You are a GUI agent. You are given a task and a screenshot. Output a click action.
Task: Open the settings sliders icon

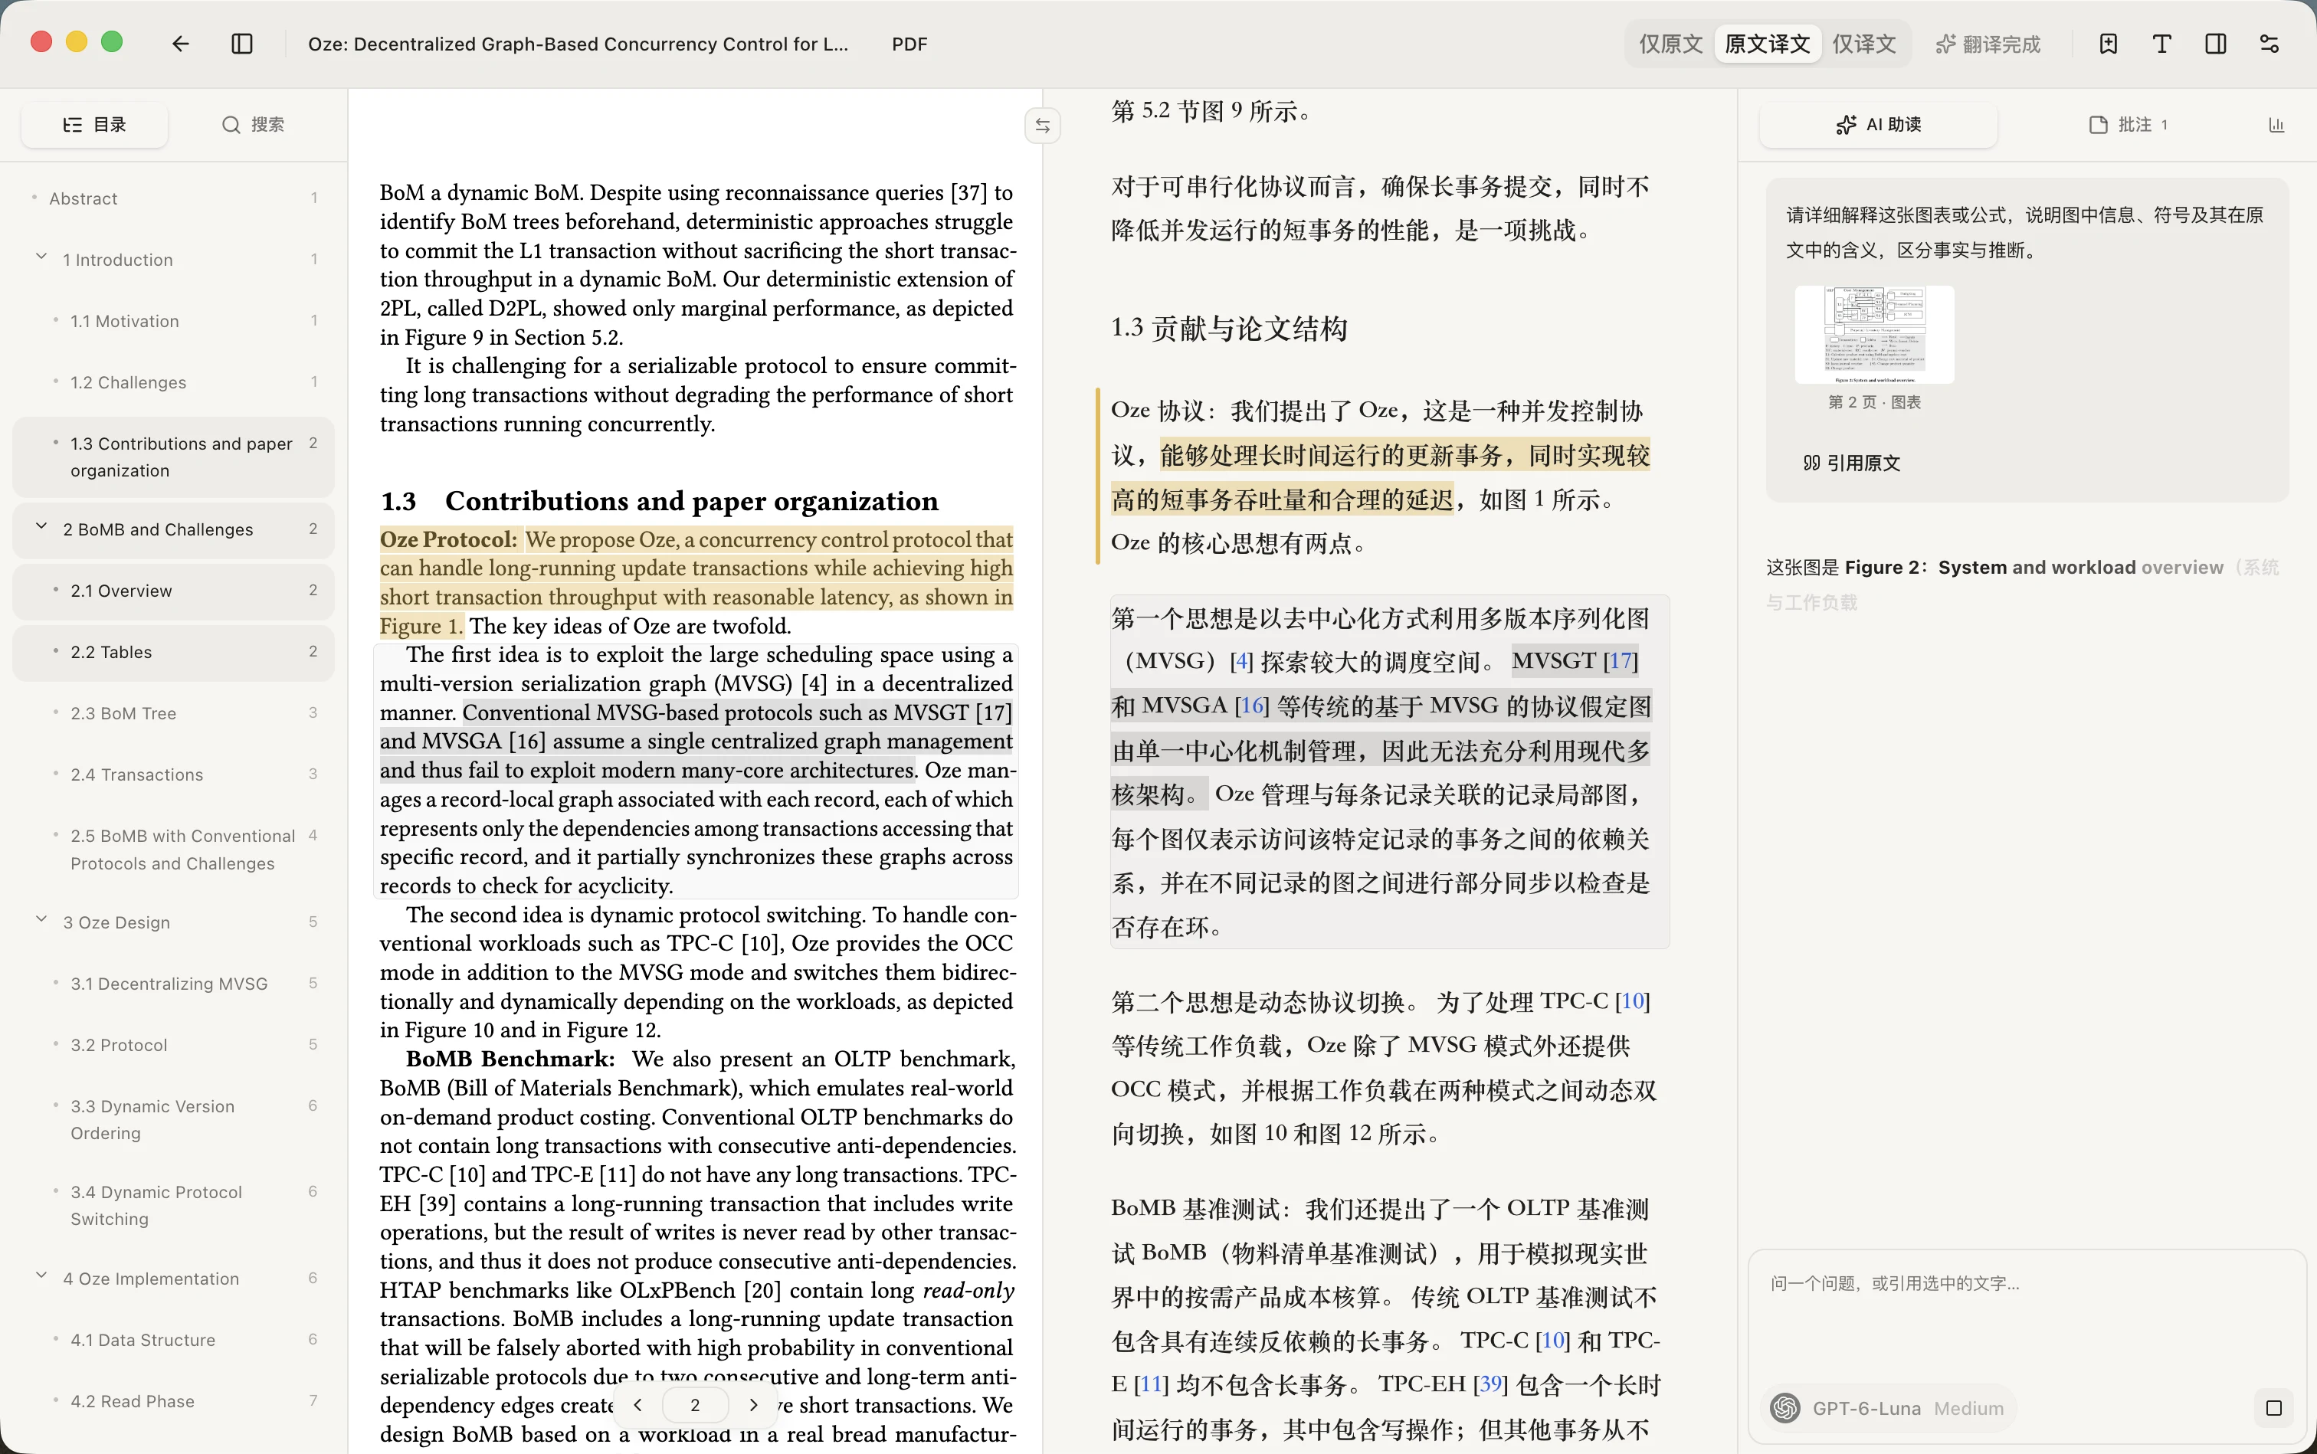click(2269, 44)
